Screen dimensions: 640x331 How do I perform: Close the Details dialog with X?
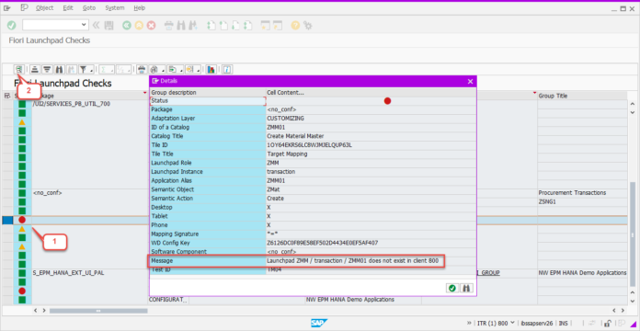click(x=470, y=82)
